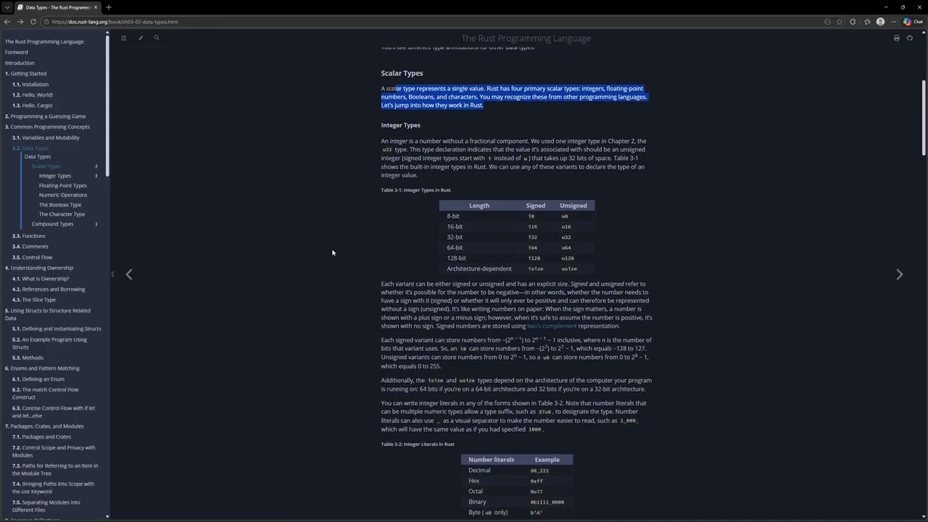
Task: Expand the Integer Types sidebar section
Action: coord(96,176)
